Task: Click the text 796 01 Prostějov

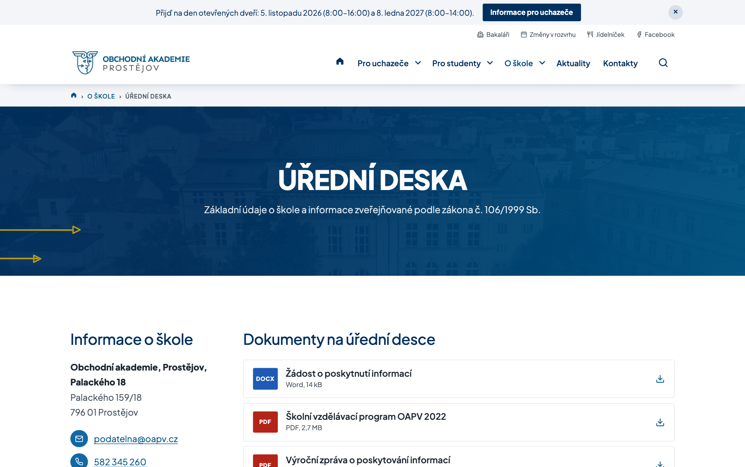Action: (104, 412)
